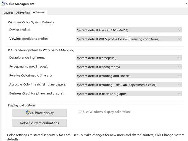Viewport: 188px width, 141px height.
Task: Expand the Perceptual (photo images) dropdown
Action: point(129,67)
